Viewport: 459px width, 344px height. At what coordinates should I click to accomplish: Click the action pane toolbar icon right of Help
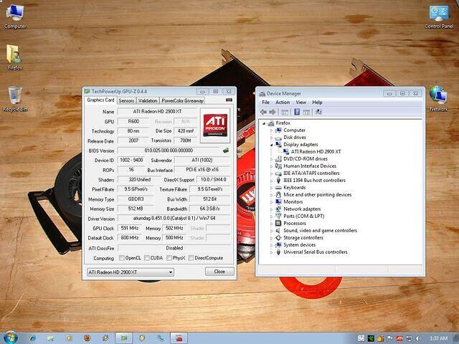306,112
